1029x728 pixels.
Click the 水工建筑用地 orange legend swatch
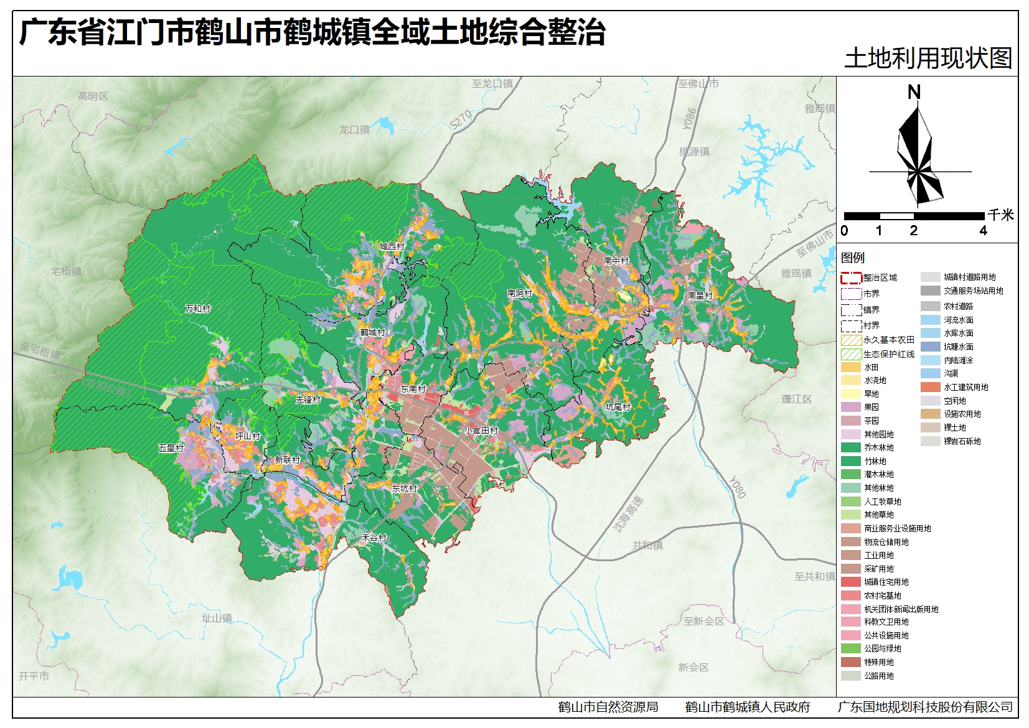931,387
